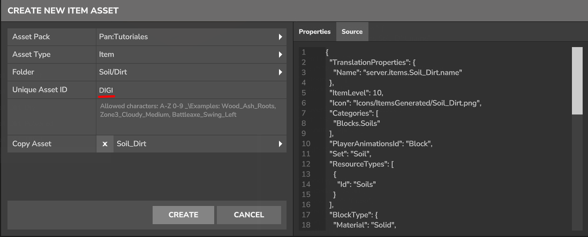Clear the Copy Asset selection with the X icon
This screenshot has width=588, height=237.
click(105, 144)
